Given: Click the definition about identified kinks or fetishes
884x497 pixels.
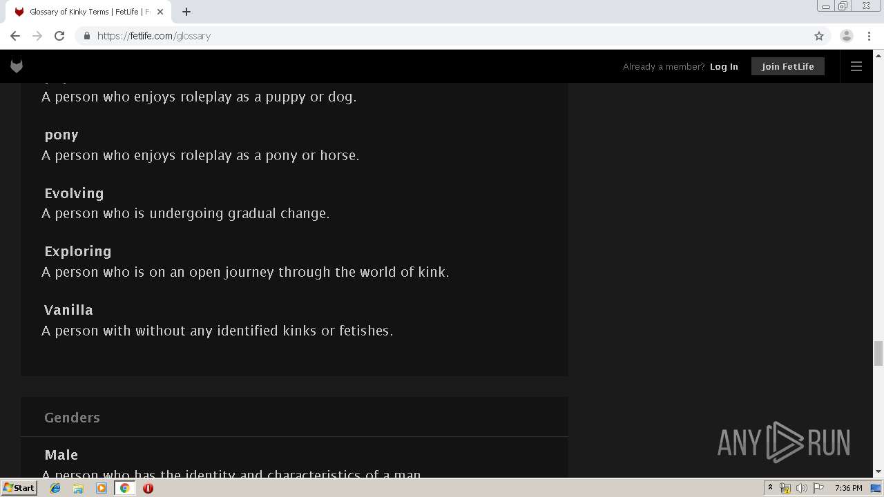Looking at the screenshot, I should pos(217,331).
